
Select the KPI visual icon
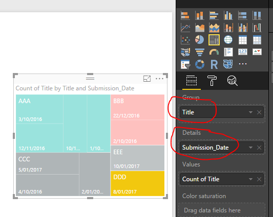click(x=257, y=52)
